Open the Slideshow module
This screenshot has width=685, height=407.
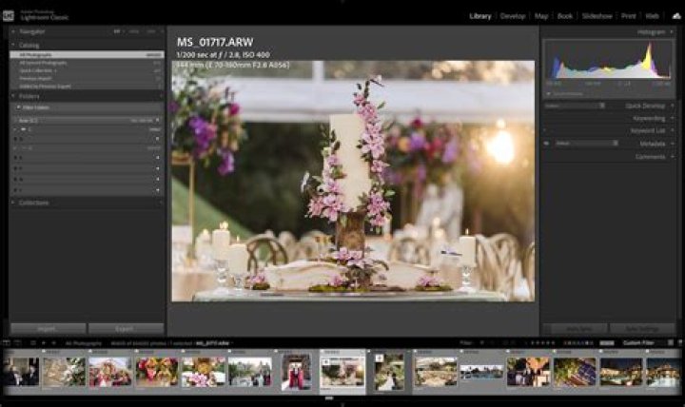(597, 16)
